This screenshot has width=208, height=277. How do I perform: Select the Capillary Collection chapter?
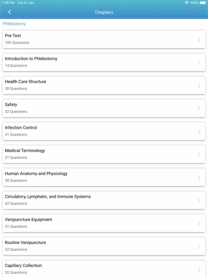104,269
